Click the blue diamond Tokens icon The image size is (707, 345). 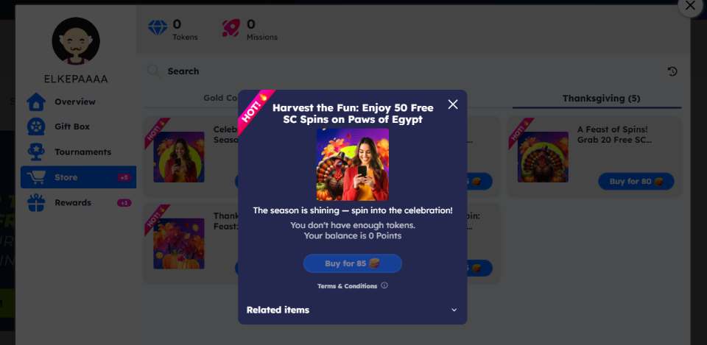click(158, 27)
